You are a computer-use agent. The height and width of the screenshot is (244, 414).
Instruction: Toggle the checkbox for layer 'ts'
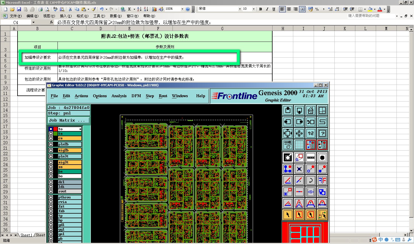tap(51, 134)
